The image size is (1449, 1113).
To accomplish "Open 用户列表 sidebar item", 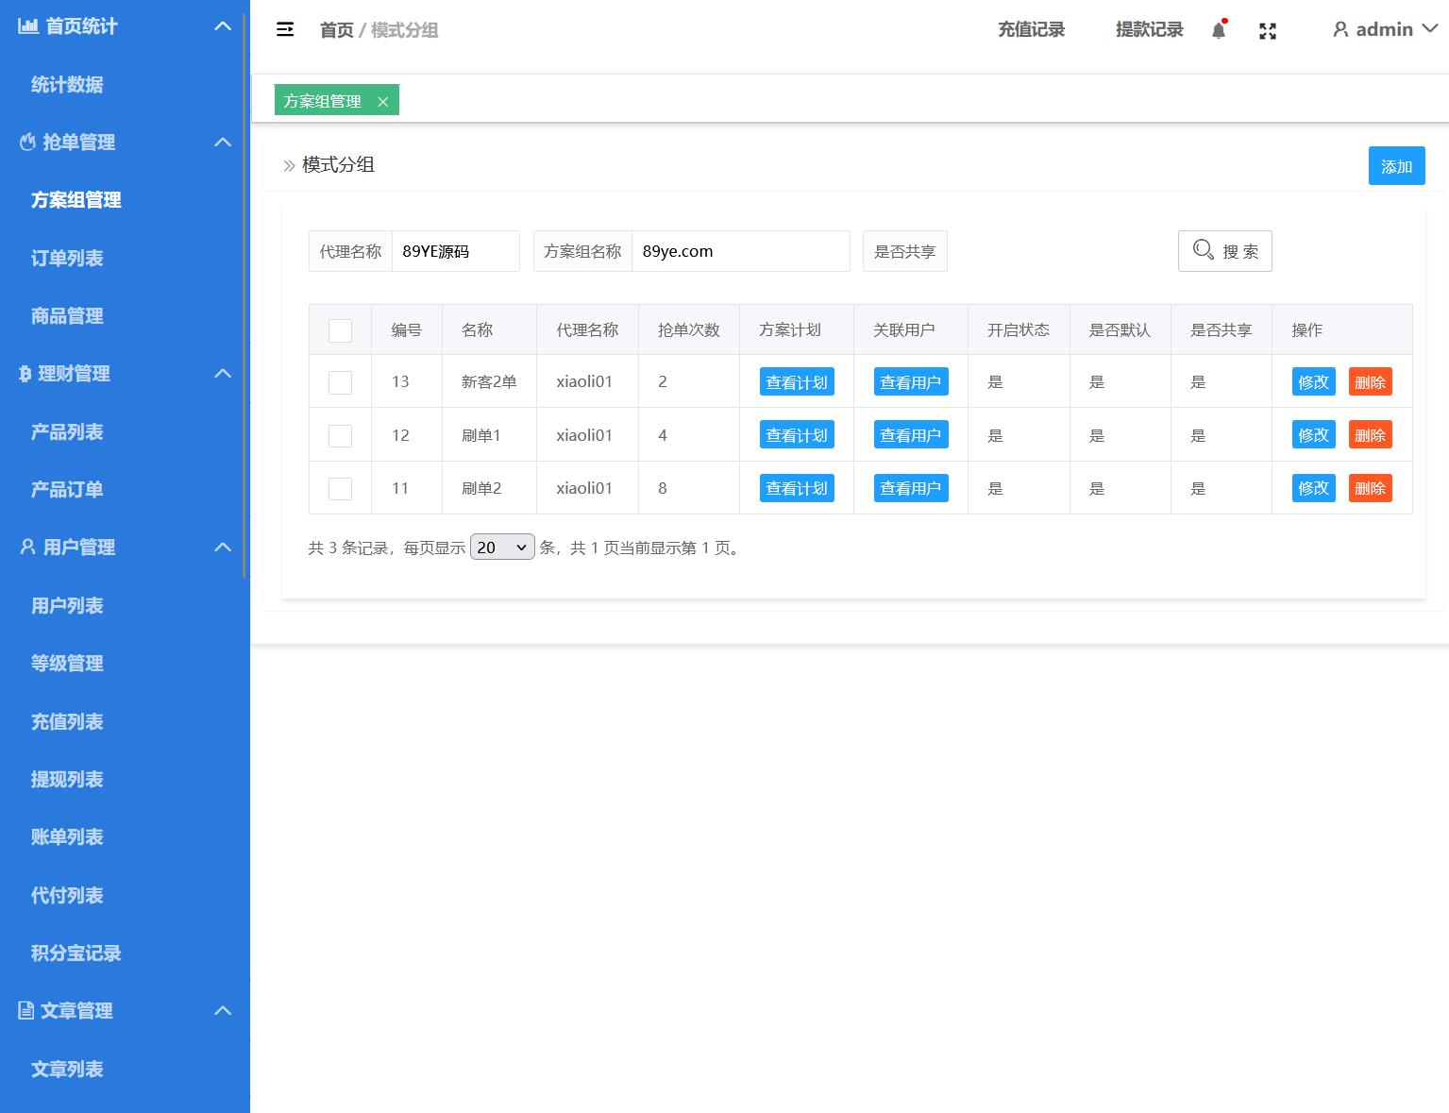I will click(67, 605).
